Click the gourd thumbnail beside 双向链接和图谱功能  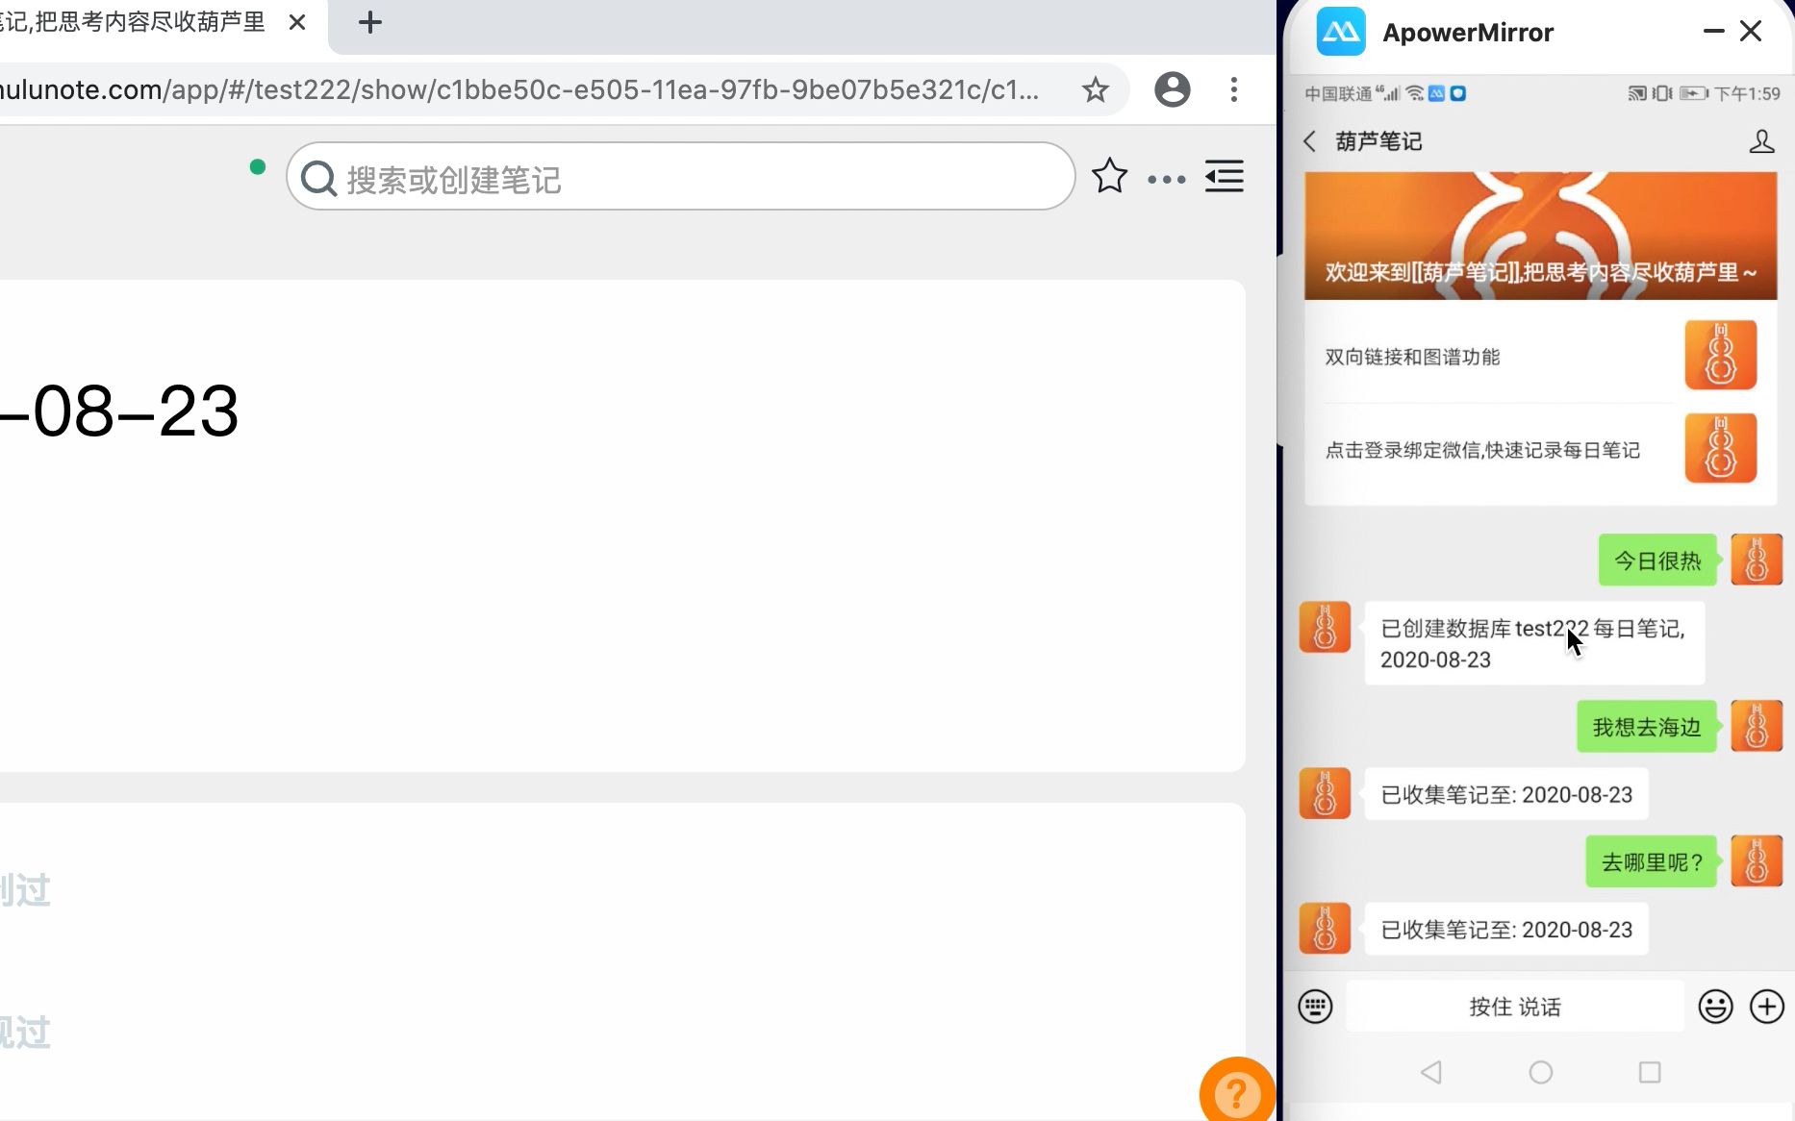(1721, 355)
